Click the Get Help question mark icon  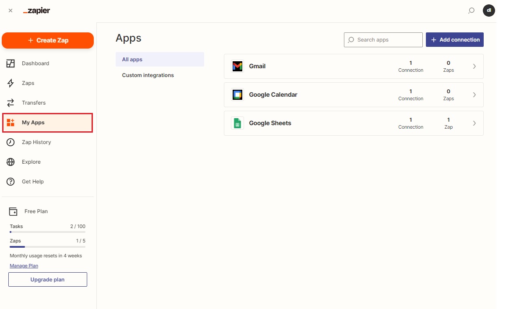(11, 182)
